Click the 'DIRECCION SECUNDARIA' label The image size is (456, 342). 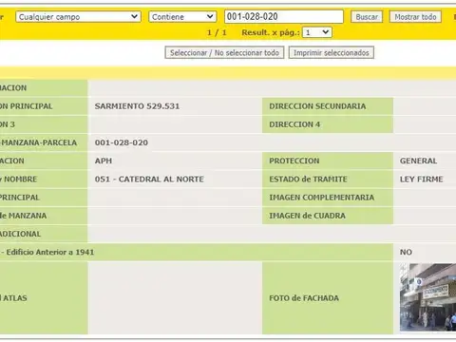coord(317,106)
